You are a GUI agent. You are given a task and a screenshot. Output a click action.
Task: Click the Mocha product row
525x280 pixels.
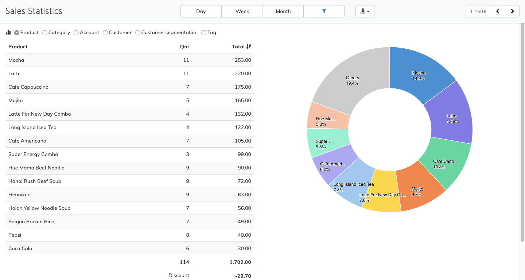pyautogui.click(x=130, y=60)
